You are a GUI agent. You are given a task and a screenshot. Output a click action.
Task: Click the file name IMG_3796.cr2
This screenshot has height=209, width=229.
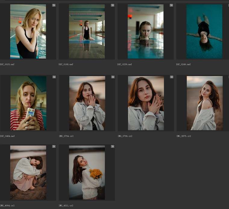coord(125,136)
